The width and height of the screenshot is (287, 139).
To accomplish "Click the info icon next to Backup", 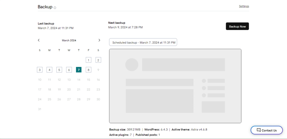I will point(55,8).
